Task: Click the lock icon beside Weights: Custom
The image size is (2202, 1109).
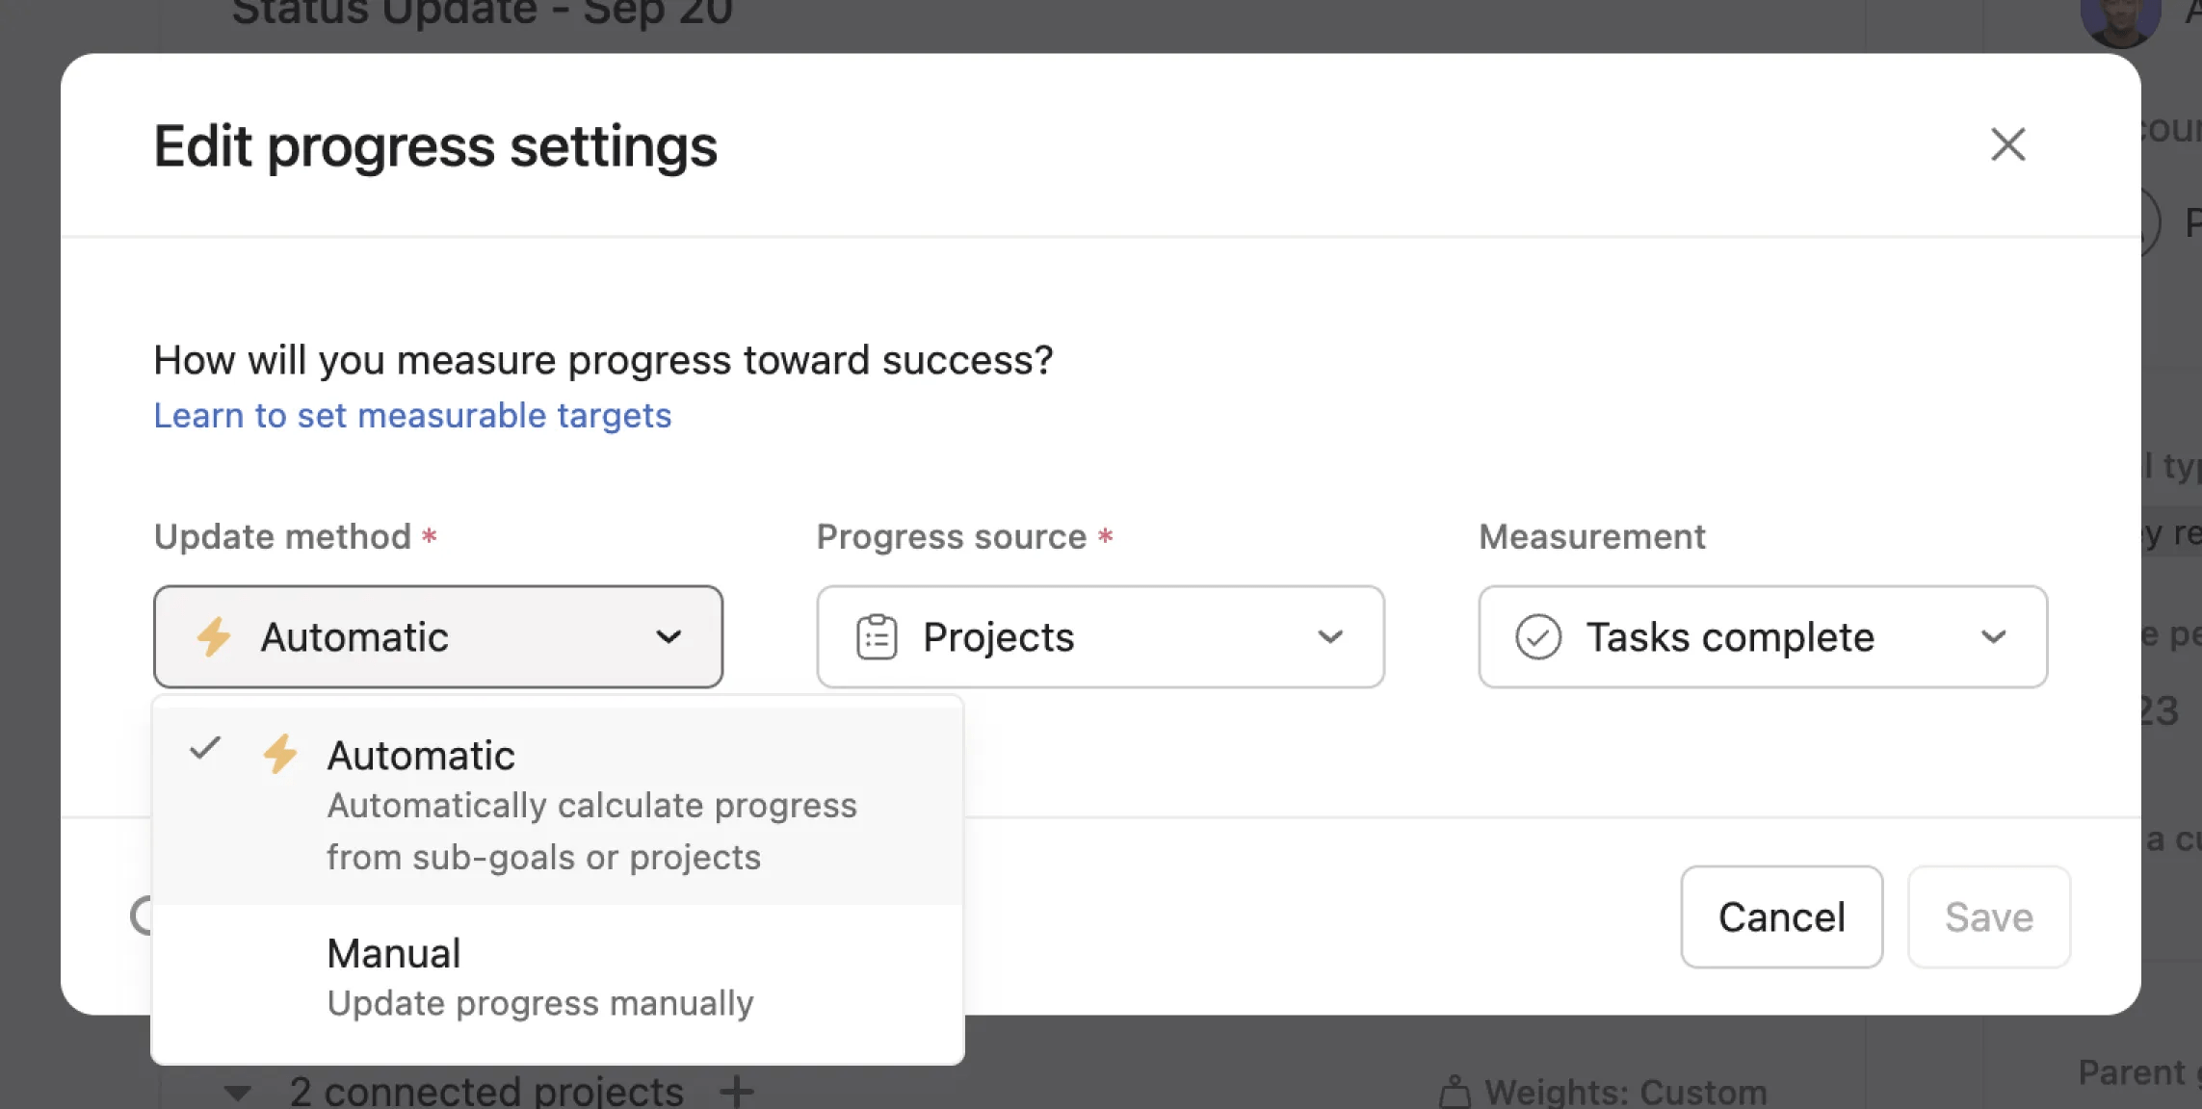Action: tap(1455, 1094)
